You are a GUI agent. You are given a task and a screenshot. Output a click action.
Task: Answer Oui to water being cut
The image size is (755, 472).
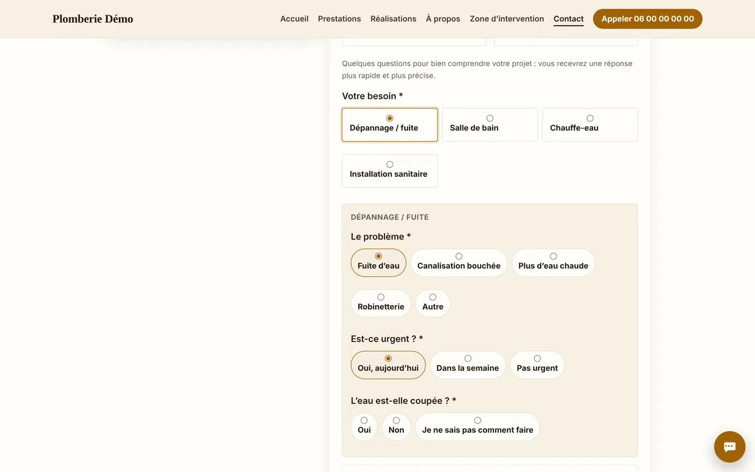coord(364,427)
